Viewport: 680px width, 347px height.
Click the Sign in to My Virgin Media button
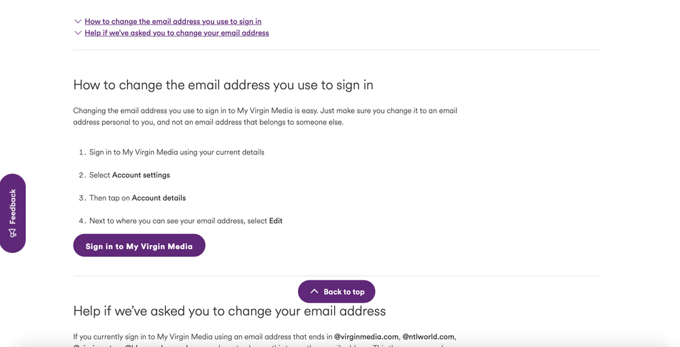(x=140, y=246)
